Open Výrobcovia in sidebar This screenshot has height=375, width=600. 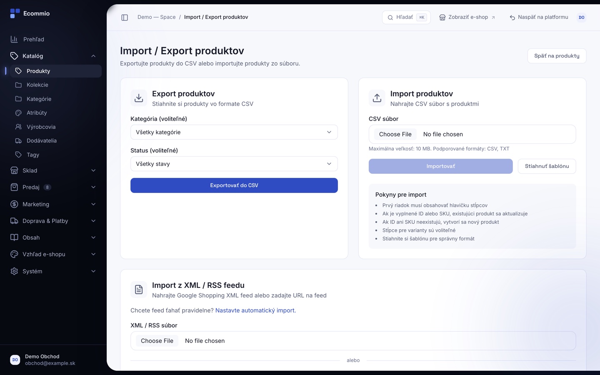pos(56,127)
